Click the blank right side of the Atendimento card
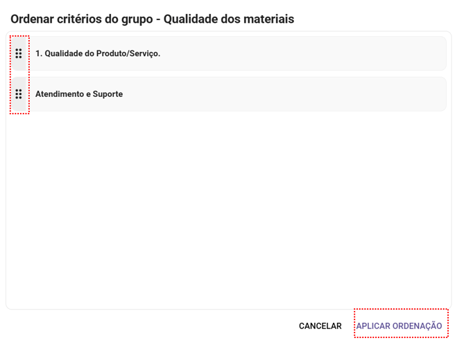 click(347, 94)
